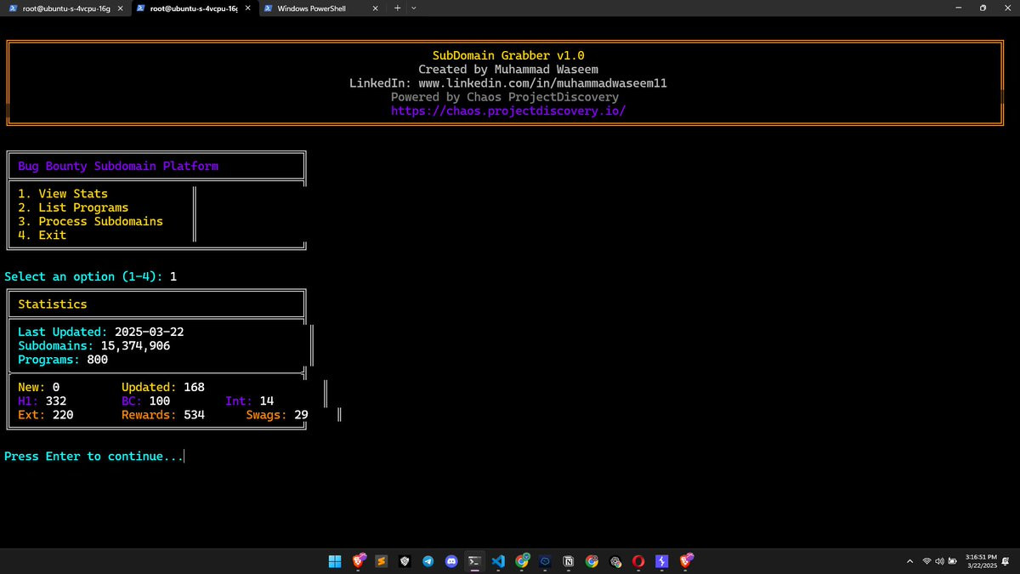The image size is (1020, 574).
Task: Open the clock showing 3:16:51 PM
Action: [981, 561]
